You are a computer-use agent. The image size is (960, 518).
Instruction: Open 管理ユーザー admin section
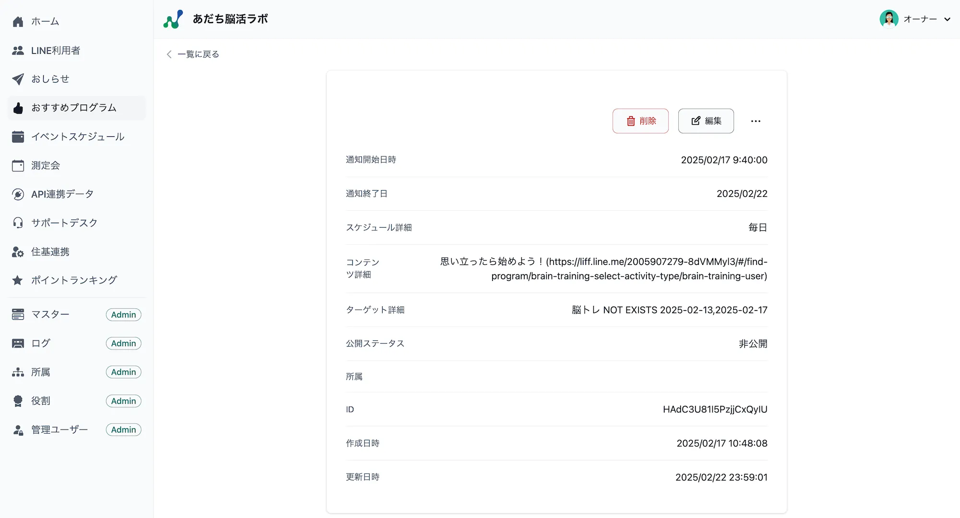[60, 430]
